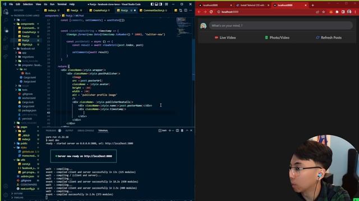
Task: Go forward in Chrome
Action: pos(205,12)
